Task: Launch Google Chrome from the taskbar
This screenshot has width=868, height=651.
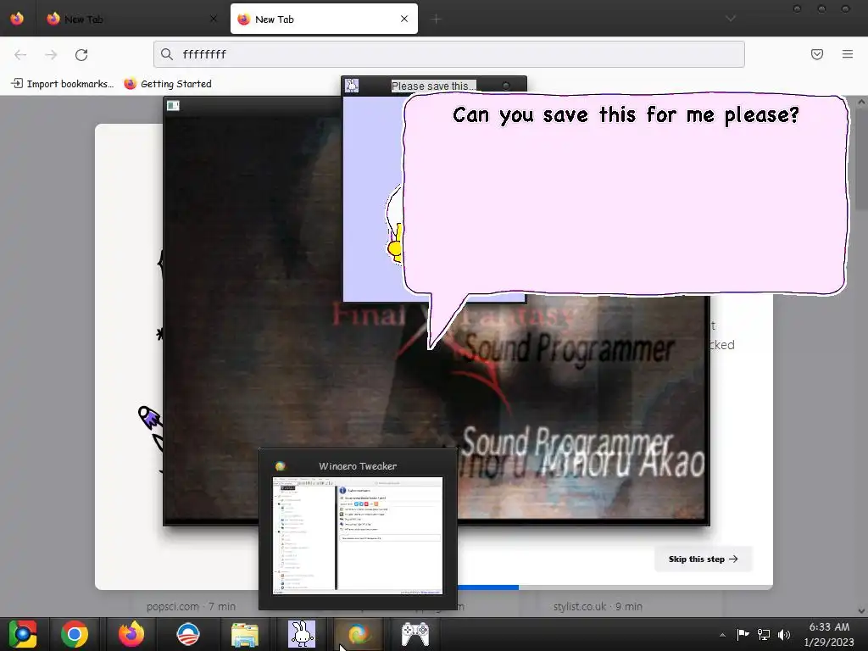Action: 75,634
